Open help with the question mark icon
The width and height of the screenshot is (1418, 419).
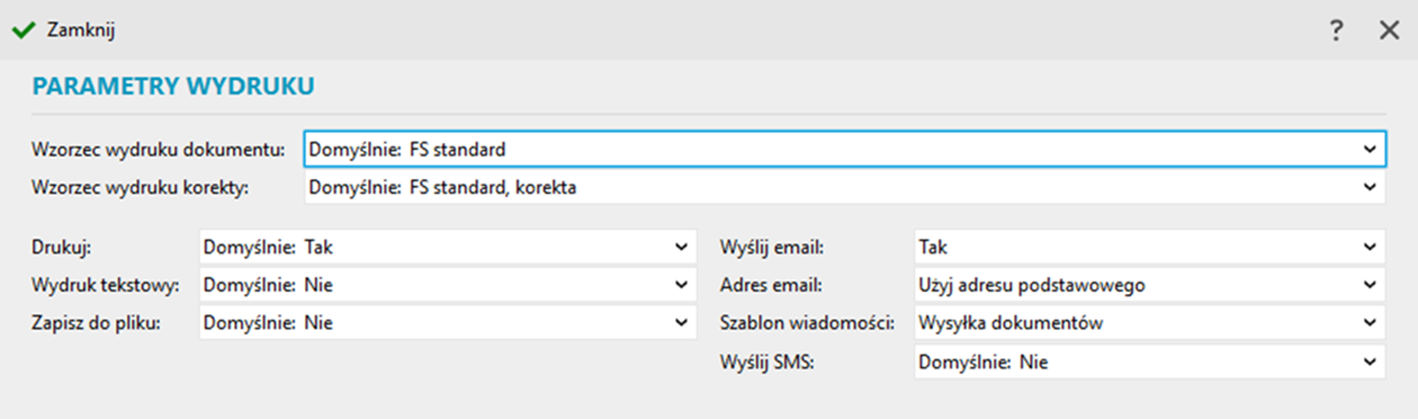[x=1336, y=30]
